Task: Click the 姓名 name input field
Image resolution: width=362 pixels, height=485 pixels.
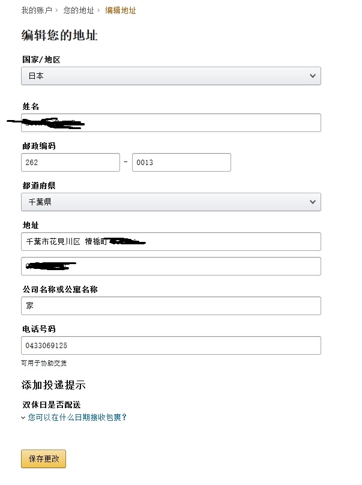Action: (170, 122)
